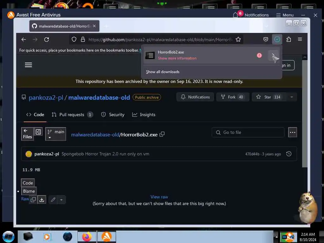Open Avast from the taskbar
This screenshot has height=243, width=324.
coord(107,237)
